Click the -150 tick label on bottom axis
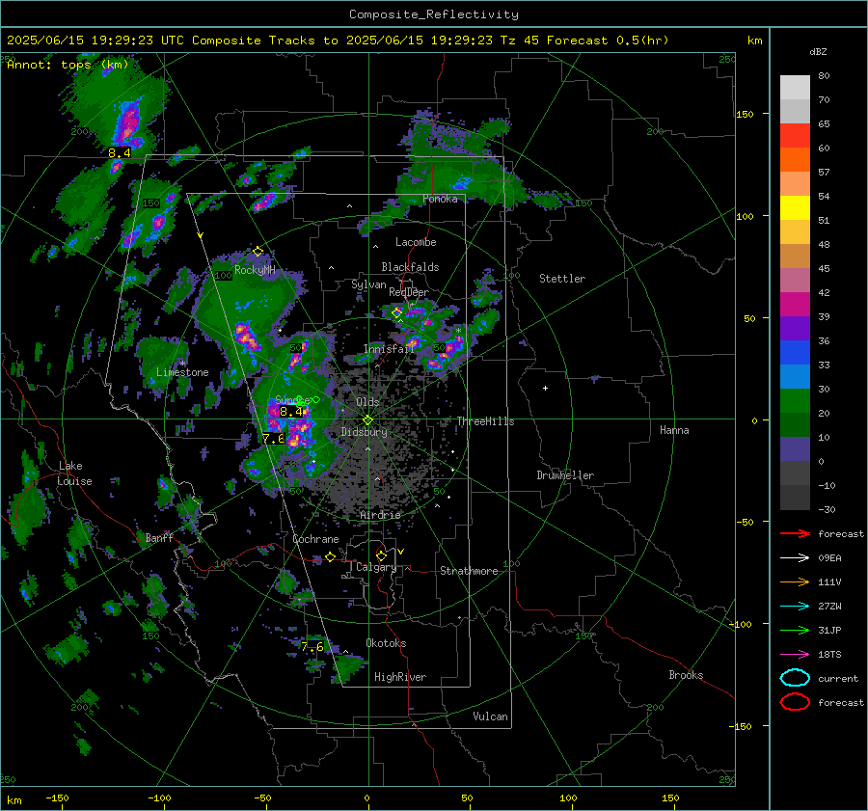Image resolution: width=868 pixels, height=811 pixels. click(x=57, y=797)
